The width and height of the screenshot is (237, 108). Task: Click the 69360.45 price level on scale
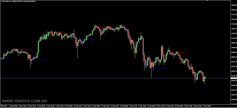pyautogui.click(x=234, y=52)
